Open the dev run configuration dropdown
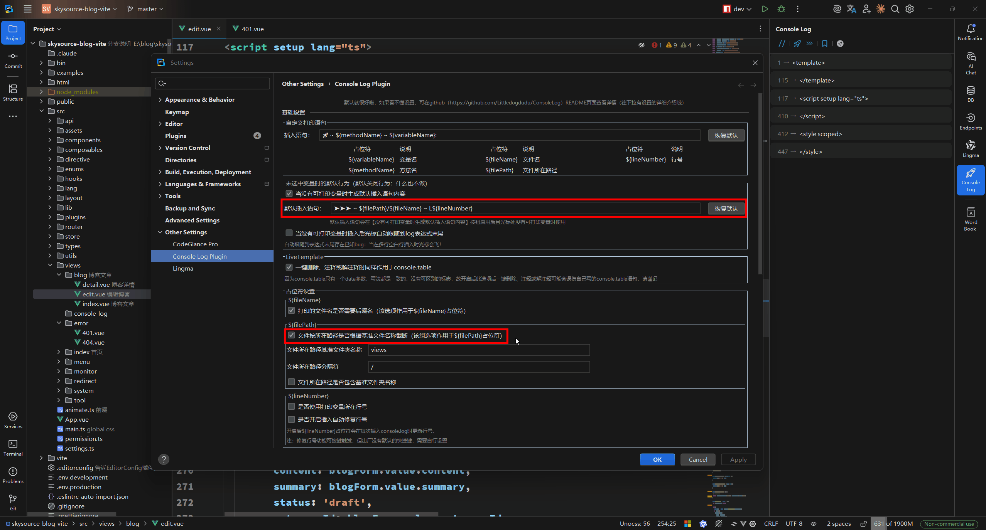 [737, 9]
